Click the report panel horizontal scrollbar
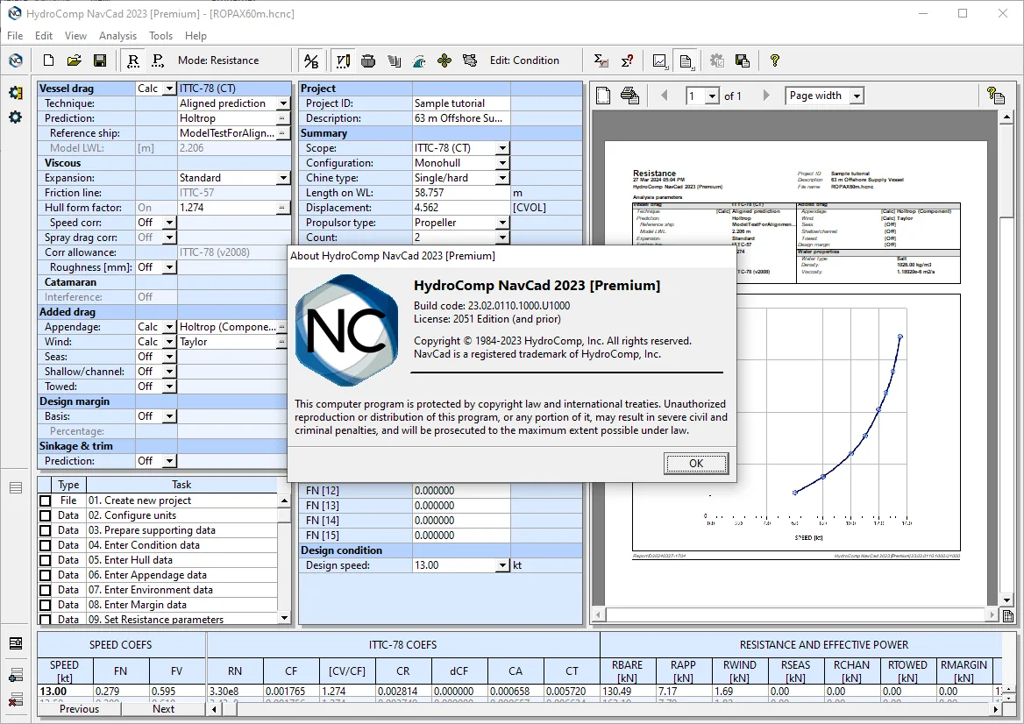 [795, 615]
